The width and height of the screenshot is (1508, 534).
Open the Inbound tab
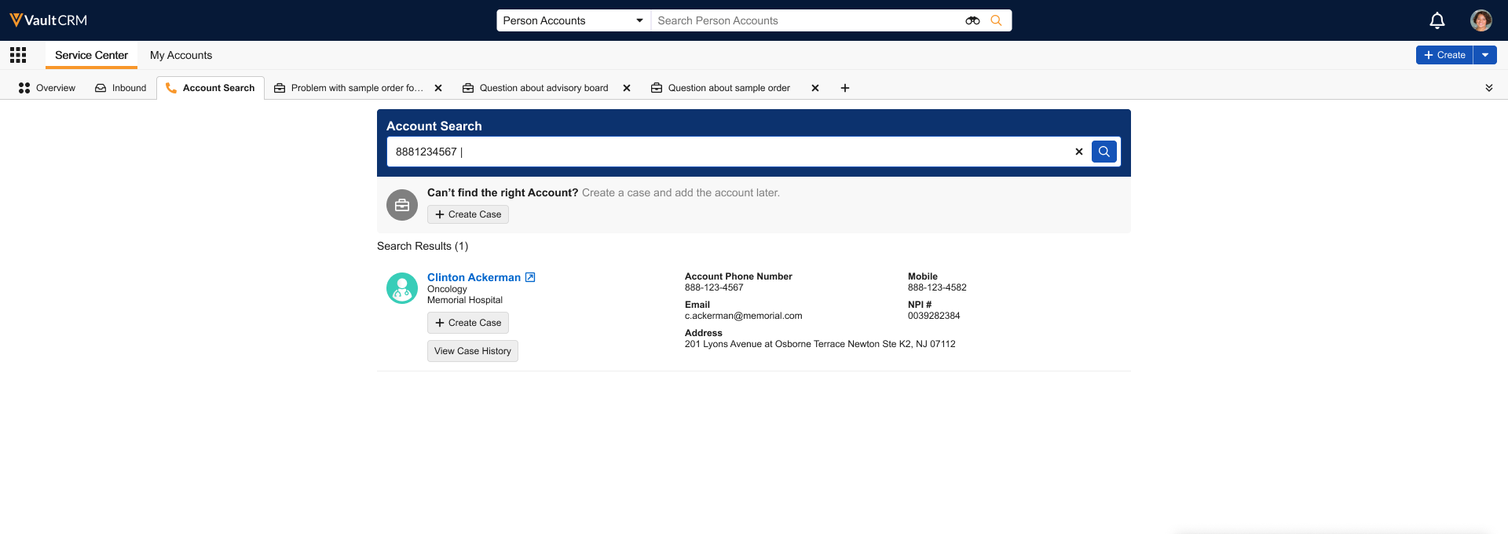(x=121, y=88)
